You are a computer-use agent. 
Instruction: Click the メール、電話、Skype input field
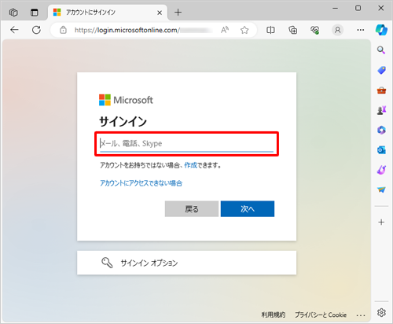point(186,144)
